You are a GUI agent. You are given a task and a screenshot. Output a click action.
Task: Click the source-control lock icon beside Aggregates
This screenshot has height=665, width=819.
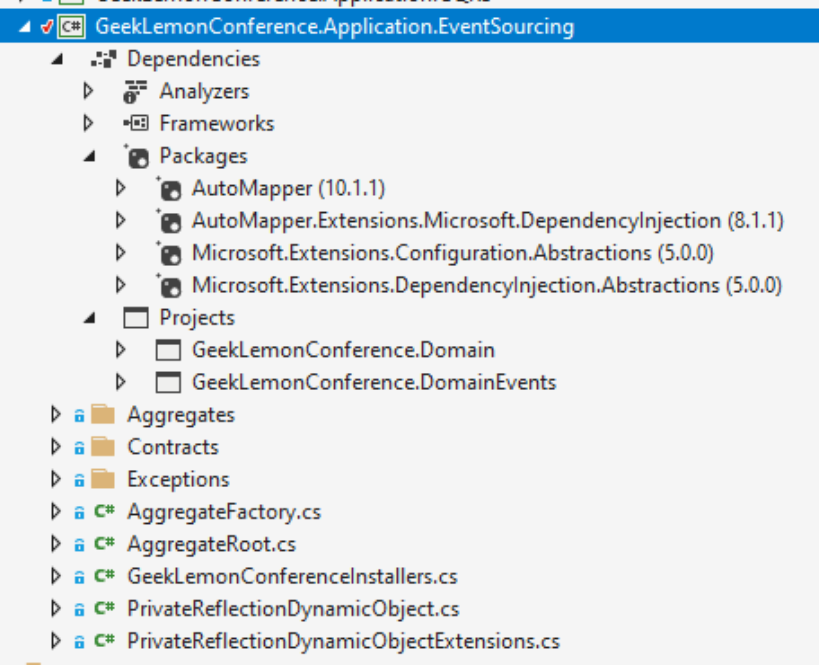click(x=79, y=415)
